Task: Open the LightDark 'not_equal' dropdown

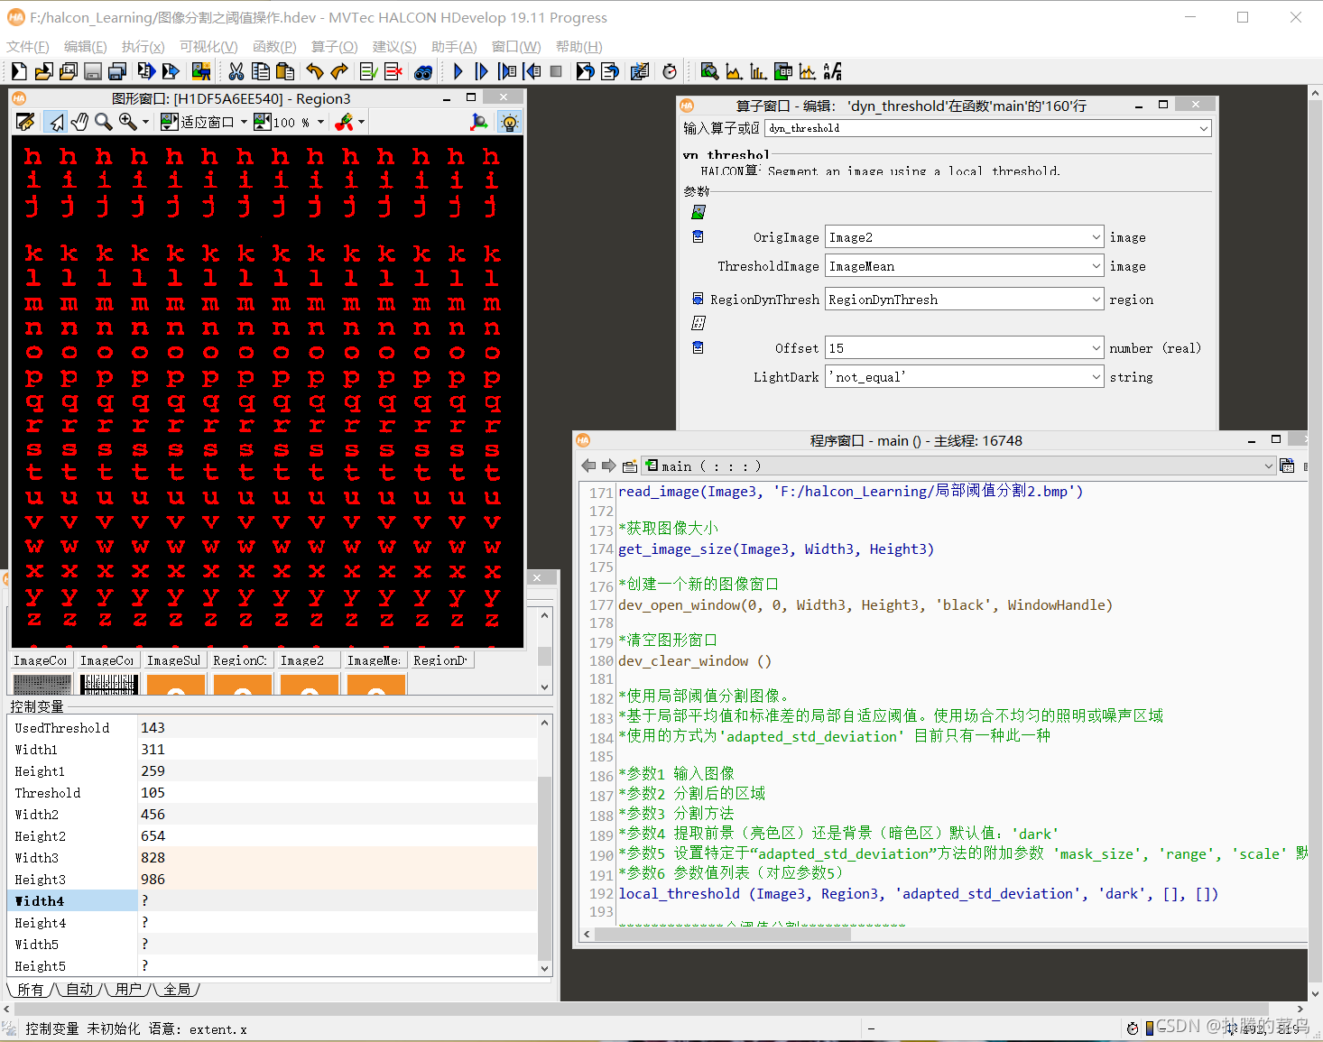Action: point(1096,377)
